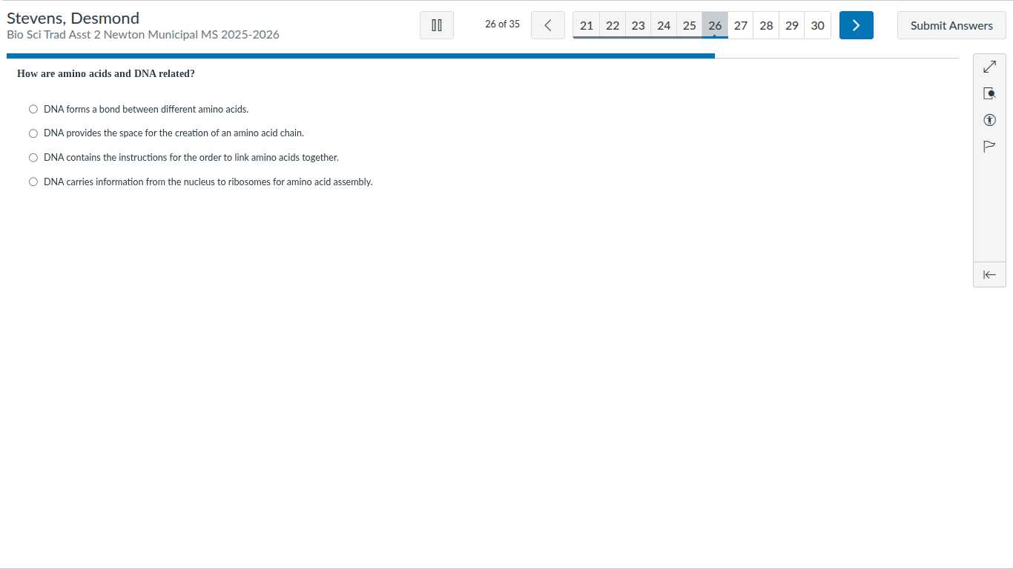Viewport: 1013px width, 569px height.
Task: Jump to question 25
Action: [x=690, y=25]
